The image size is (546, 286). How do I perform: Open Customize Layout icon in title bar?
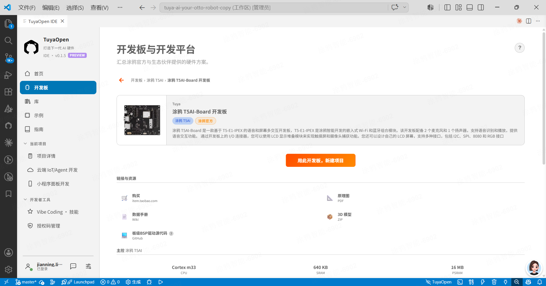pyautogui.click(x=458, y=7)
